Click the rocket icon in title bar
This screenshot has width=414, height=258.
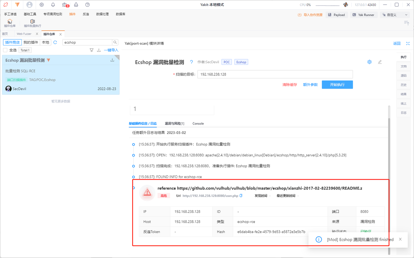[x=76, y=5]
